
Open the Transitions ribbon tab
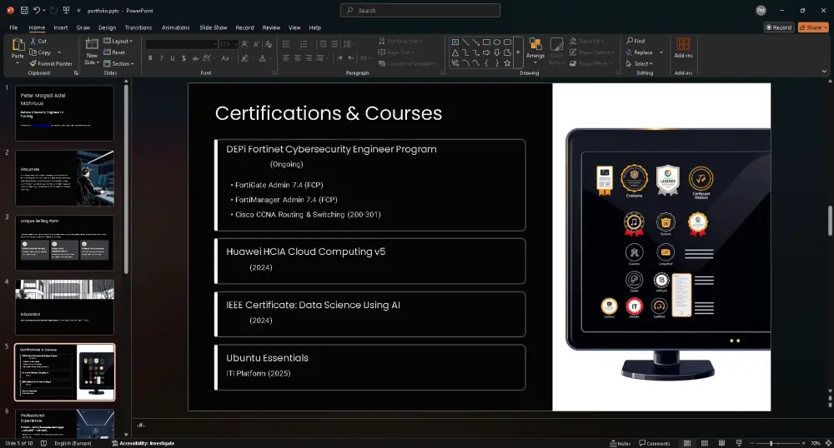(x=138, y=27)
